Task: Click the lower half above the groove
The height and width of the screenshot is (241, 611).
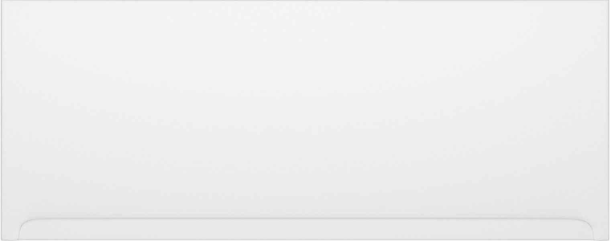Action: (305, 165)
